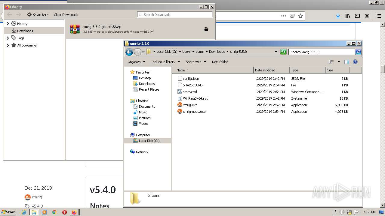Open Library Organize dropdown
385x216 pixels.
38,14
